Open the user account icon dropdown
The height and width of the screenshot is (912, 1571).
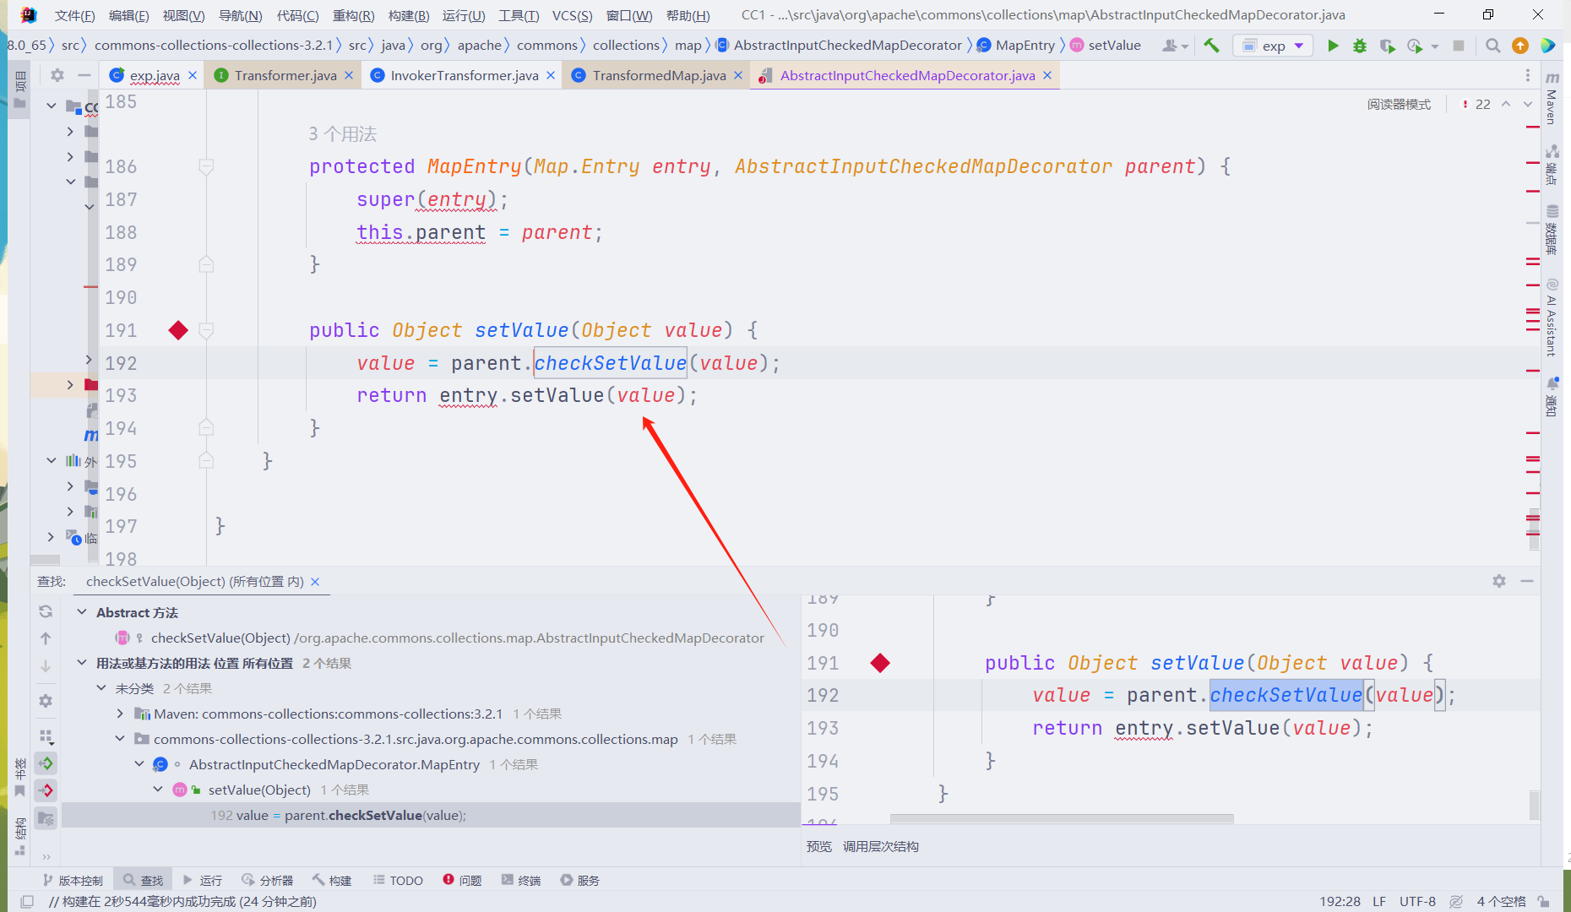click(x=1175, y=46)
